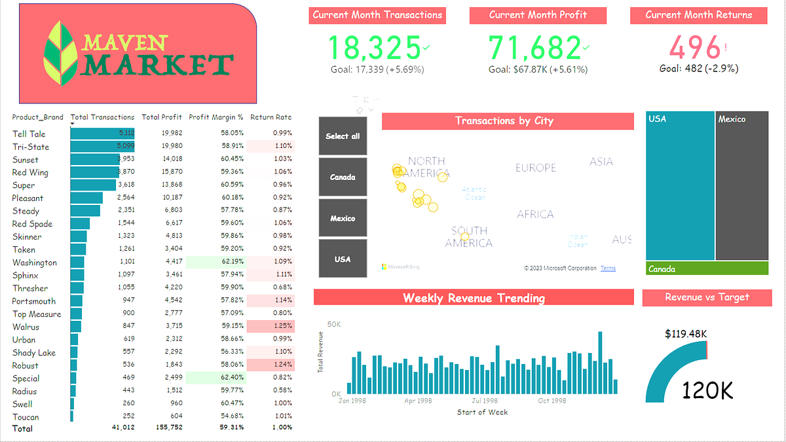Expand the slicer dropdown chevron
The width and height of the screenshot is (786, 442).
371,109
